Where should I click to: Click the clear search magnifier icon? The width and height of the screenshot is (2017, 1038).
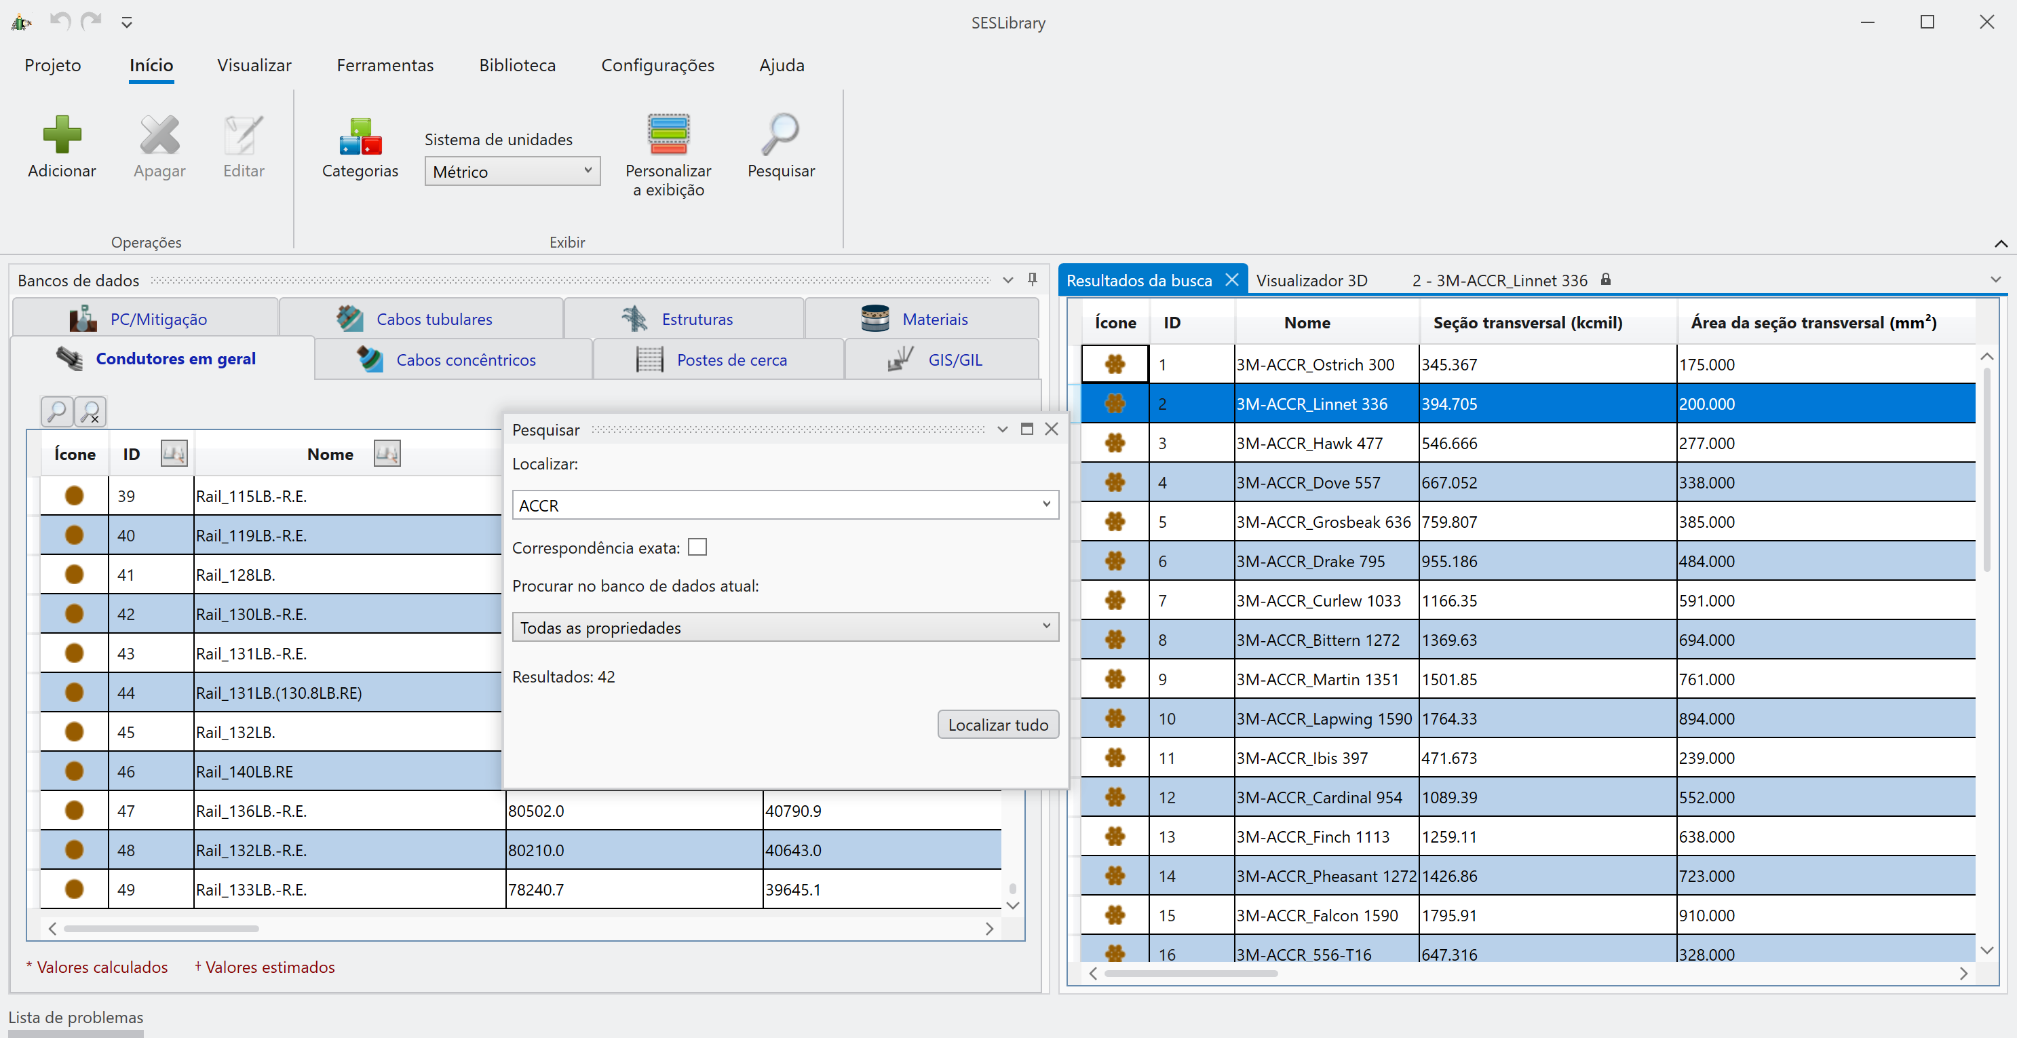[91, 412]
